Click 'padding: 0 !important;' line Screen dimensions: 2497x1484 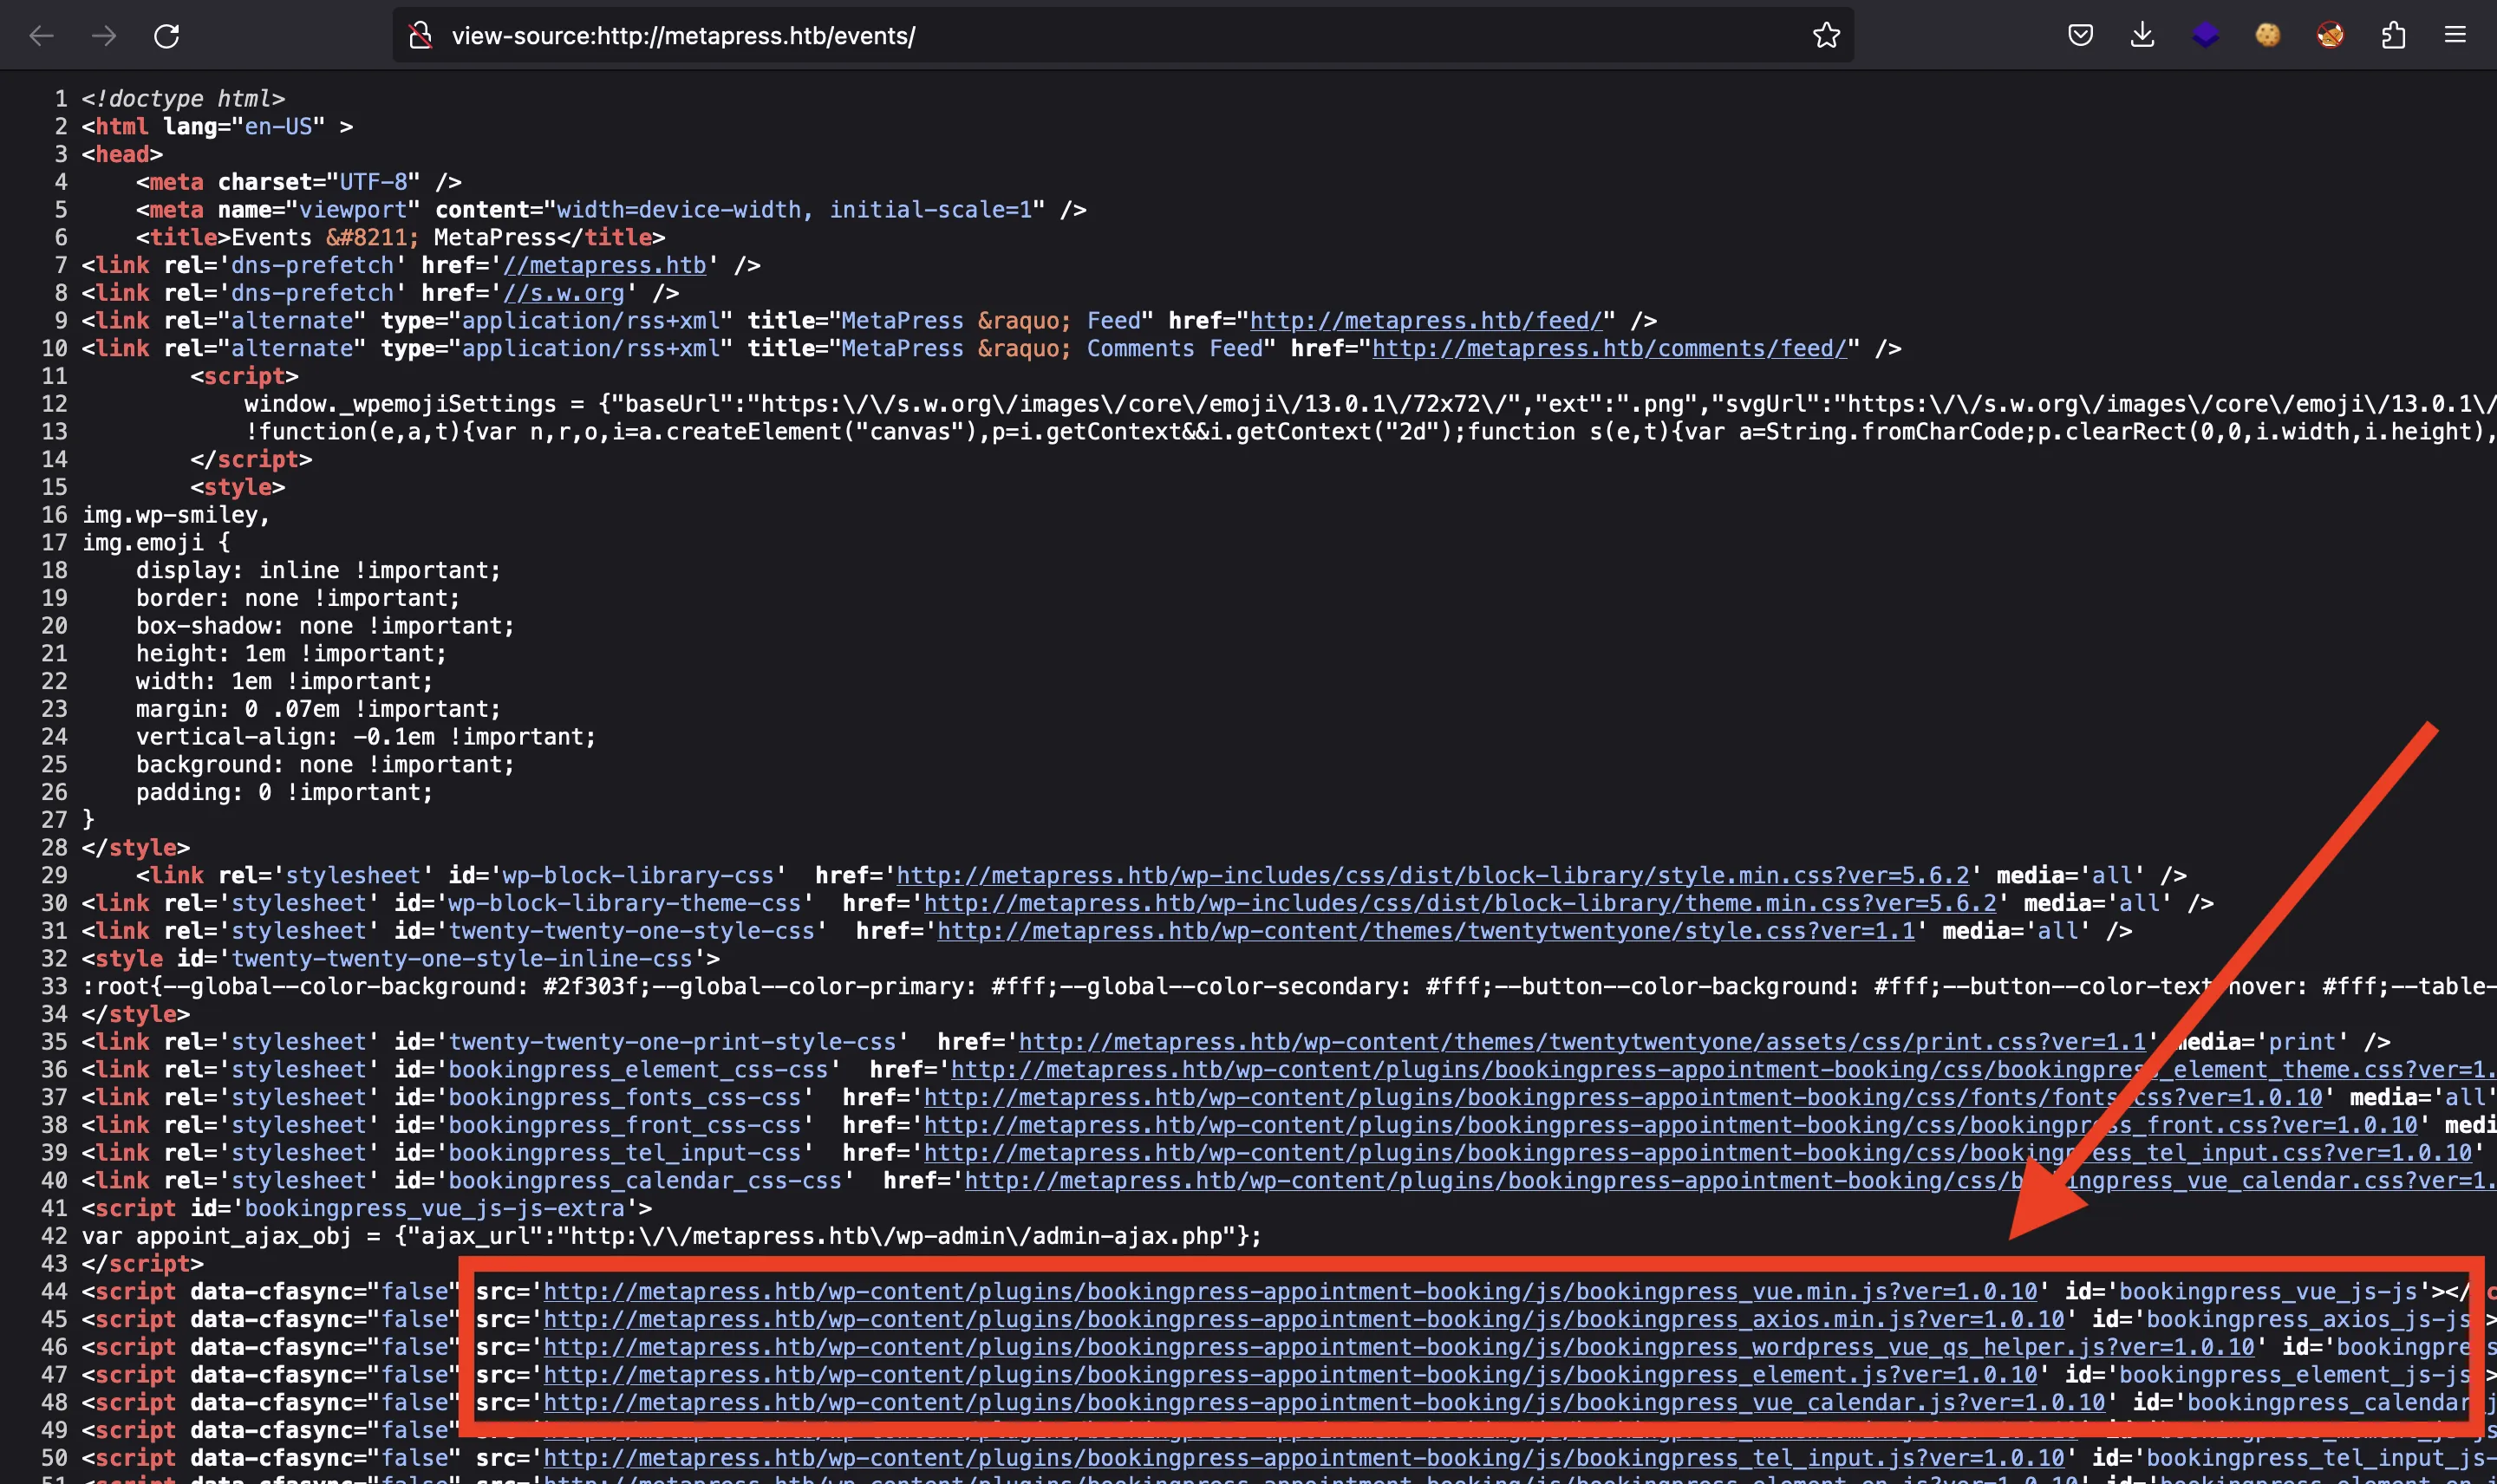pyautogui.click(x=284, y=792)
